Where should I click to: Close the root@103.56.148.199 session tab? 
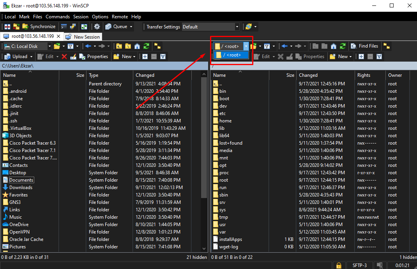58,36
